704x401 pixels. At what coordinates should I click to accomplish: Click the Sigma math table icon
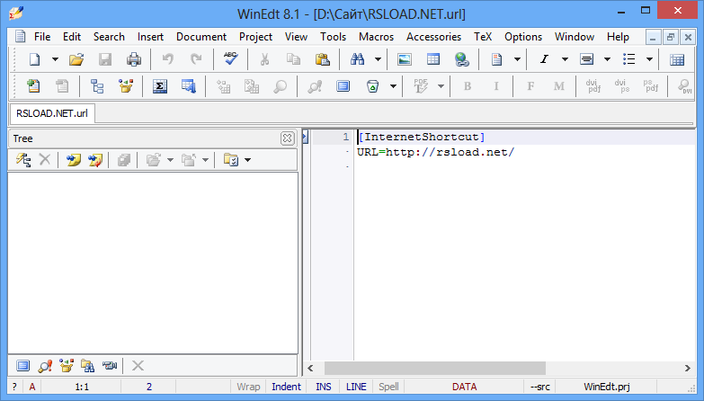160,85
